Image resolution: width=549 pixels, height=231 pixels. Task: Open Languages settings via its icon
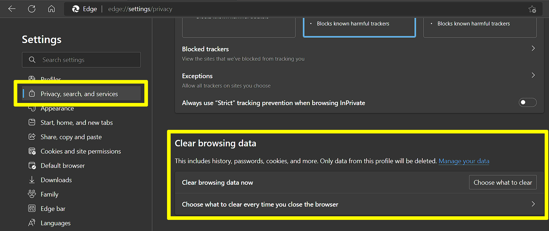click(32, 223)
